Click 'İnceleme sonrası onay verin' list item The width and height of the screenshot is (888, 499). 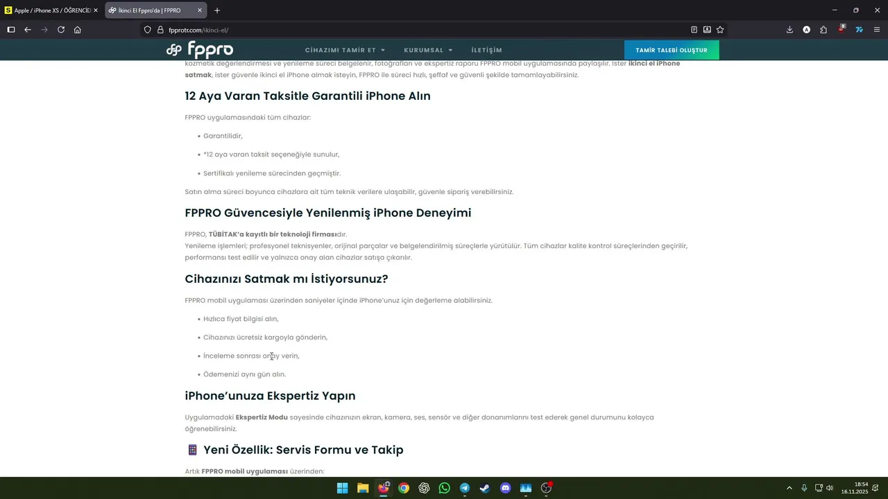pyautogui.click(x=251, y=356)
